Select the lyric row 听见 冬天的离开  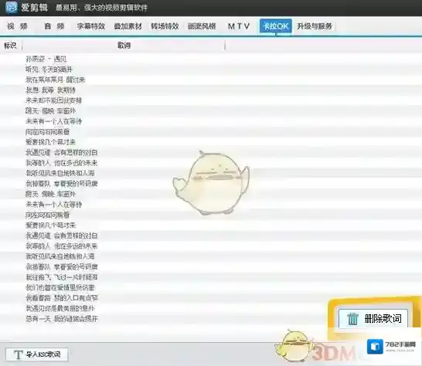pyautogui.click(x=49, y=69)
